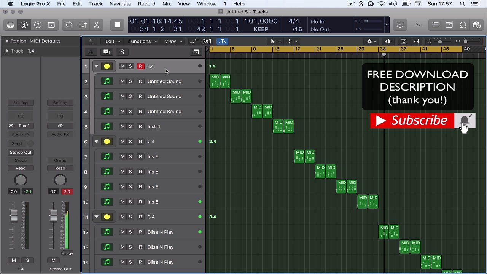Collapse the 3.4 track stack

97,217
